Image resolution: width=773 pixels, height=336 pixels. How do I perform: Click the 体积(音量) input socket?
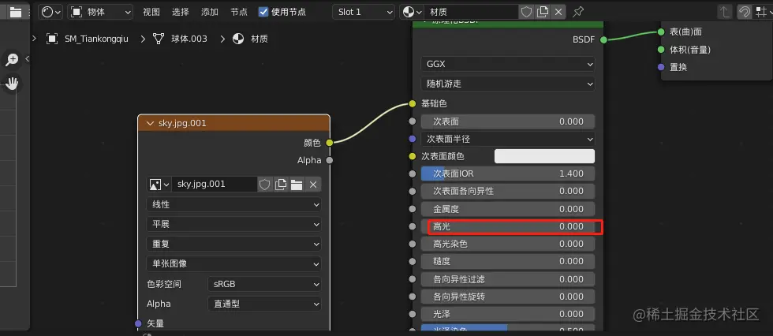click(x=661, y=50)
